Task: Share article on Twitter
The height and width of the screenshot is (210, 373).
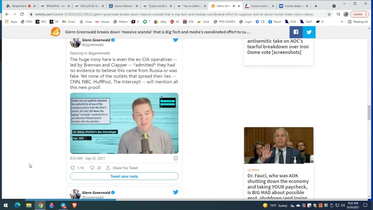Action: (x=309, y=32)
